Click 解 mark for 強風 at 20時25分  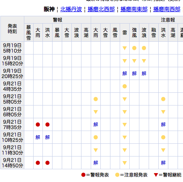tap(134, 73)
